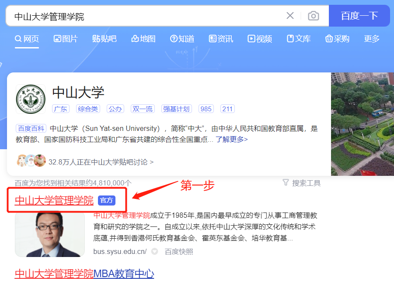The width and height of the screenshot is (394, 281).
Task: Select the 地图 tab
Action: pos(143,39)
